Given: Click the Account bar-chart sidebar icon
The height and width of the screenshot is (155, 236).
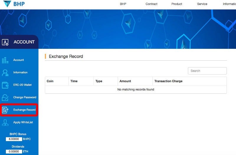Looking at the screenshot, I should [x=5, y=60].
